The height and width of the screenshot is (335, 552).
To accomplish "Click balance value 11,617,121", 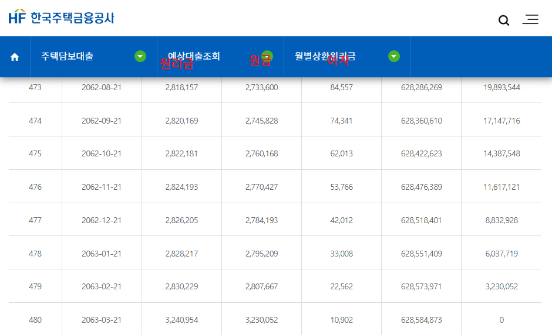I will click(501, 187).
